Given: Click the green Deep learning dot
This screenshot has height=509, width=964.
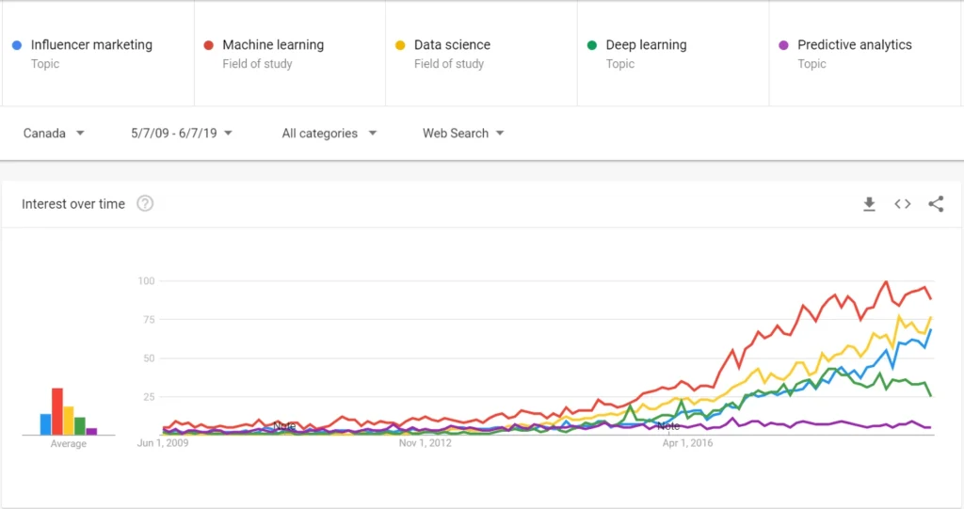Looking at the screenshot, I should (x=592, y=45).
